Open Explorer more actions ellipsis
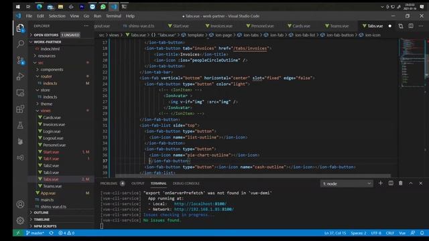This screenshot has width=429, height=241. [x=86, y=26]
